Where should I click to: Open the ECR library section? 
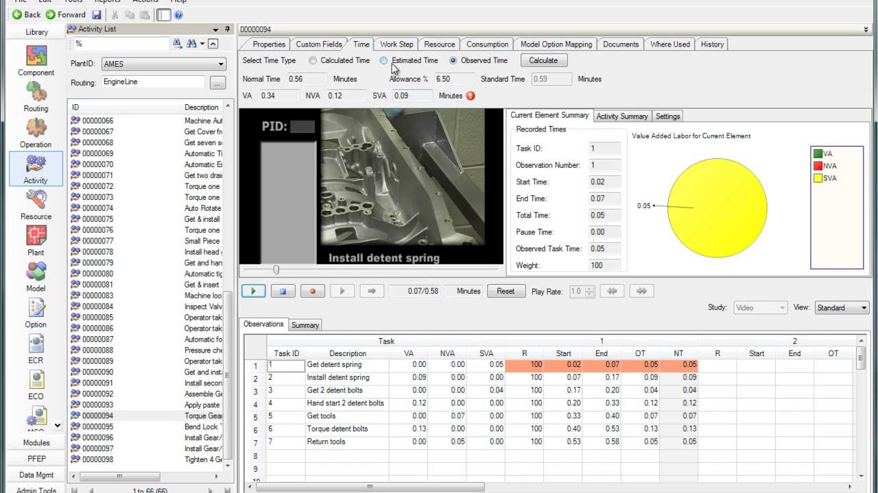pyautogui.click(x=36, y=349)
